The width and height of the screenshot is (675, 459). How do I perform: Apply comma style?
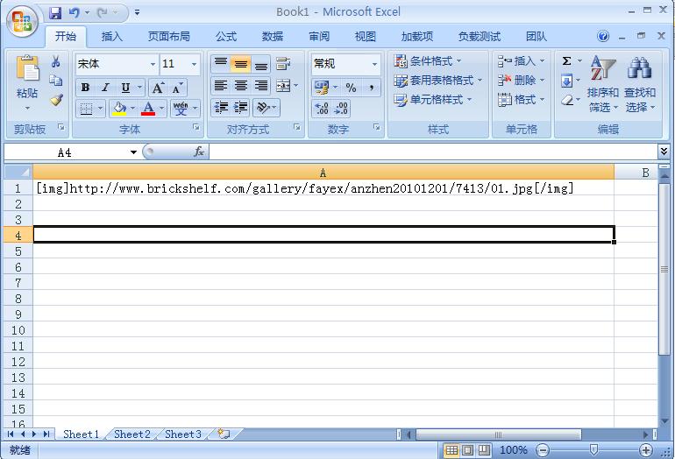pyautogui.click(x=371, y=88)
